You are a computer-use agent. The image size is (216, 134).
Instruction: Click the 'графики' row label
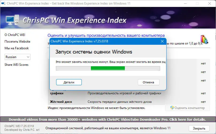click(57, 93)
